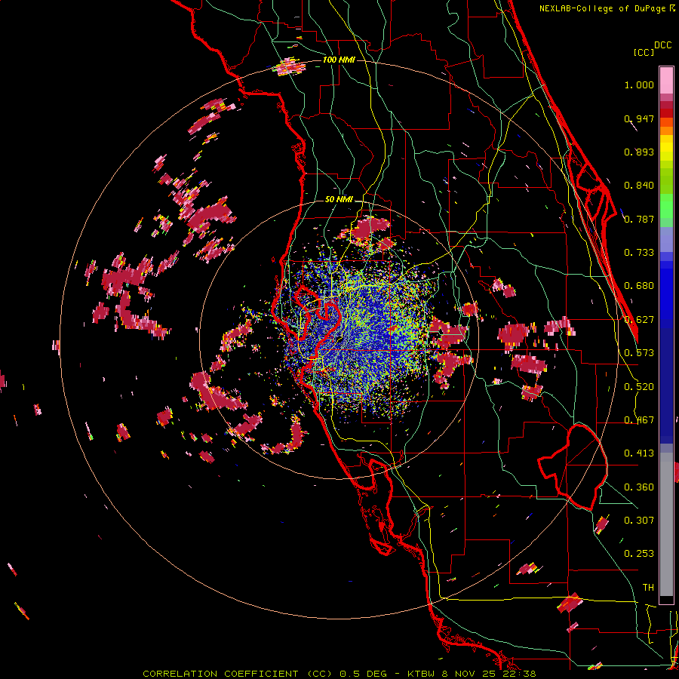This screenshot has height=679, width=679.
Task: Select the 0.680 scale value
Action: coord(639,286)
